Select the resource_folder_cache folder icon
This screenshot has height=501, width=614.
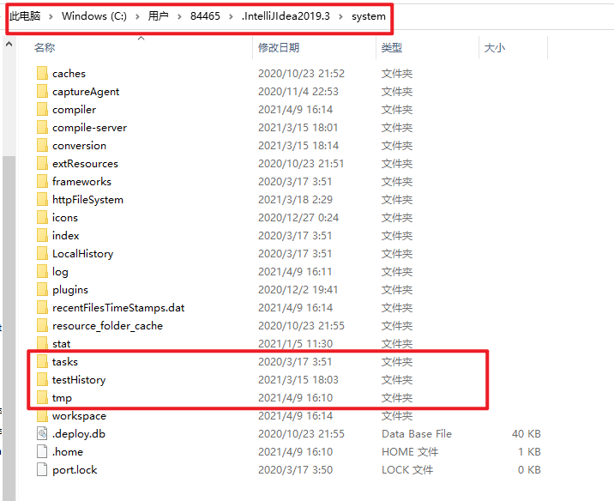(x=42, y=325)
